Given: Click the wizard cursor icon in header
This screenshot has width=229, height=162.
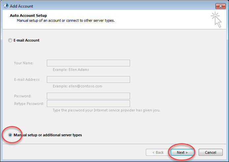Looking at the screenshot, I should [x=216, y=19].
